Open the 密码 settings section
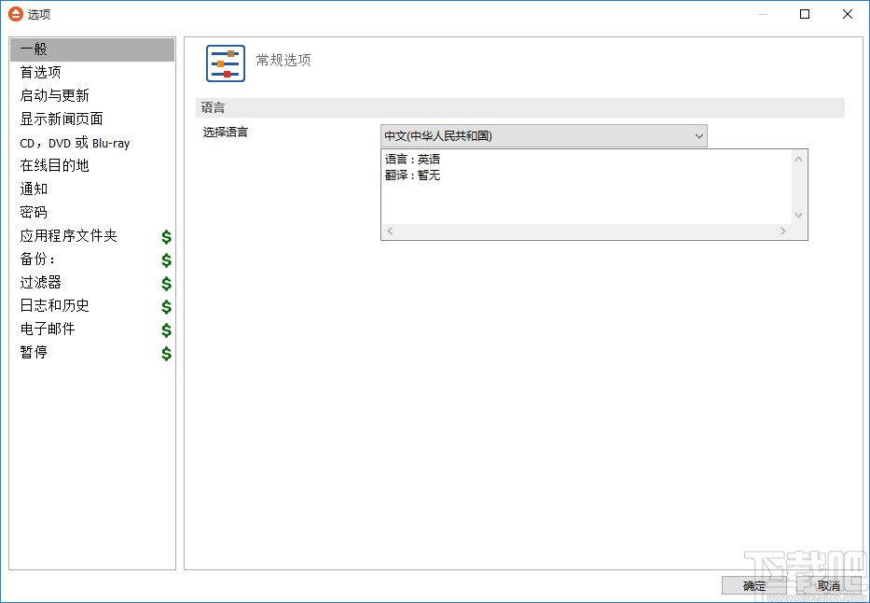The height and width of the screenshot is (603, 870). pyautogui.click(x=34, y=212)
